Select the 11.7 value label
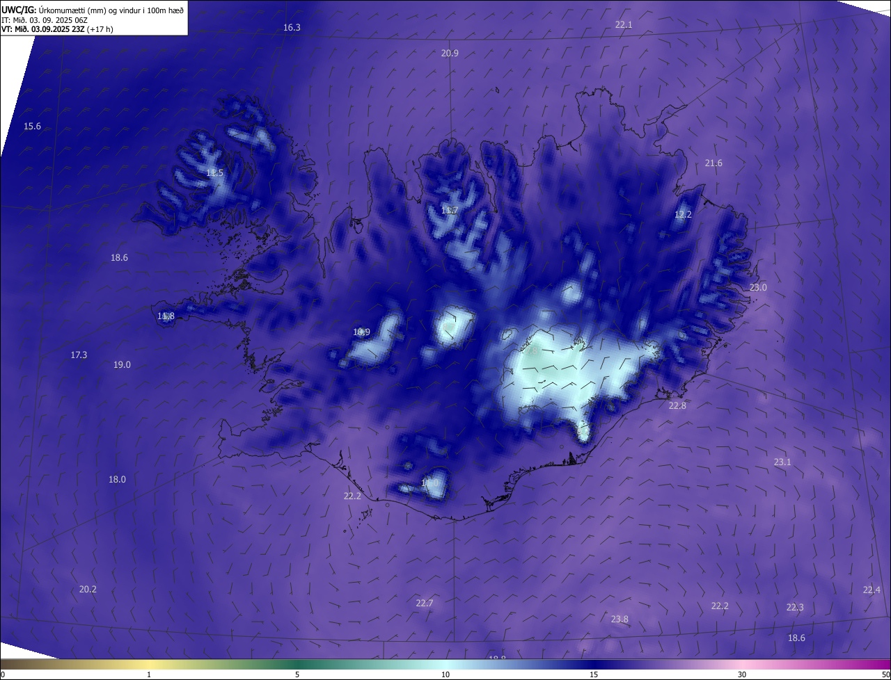Image resolution: width=891 pixels, height=680 pixels. (449, 211)
